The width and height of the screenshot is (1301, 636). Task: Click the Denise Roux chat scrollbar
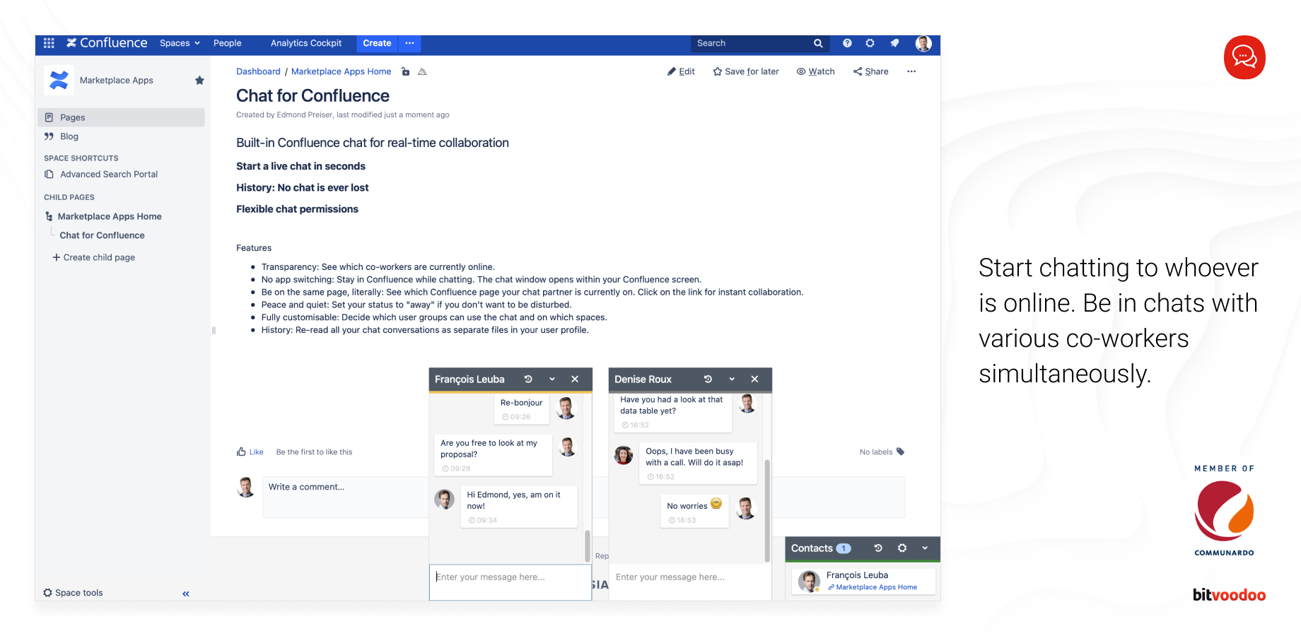(x=767, y=510)
